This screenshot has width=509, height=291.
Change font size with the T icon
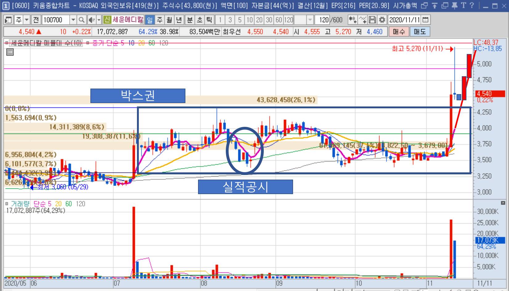click(463, 5)
